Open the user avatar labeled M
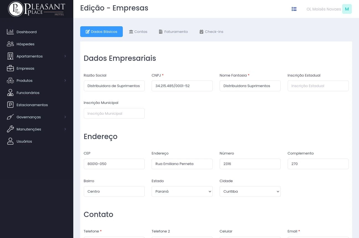This screenshot has height=238, width=359. (x=347, y=9)
